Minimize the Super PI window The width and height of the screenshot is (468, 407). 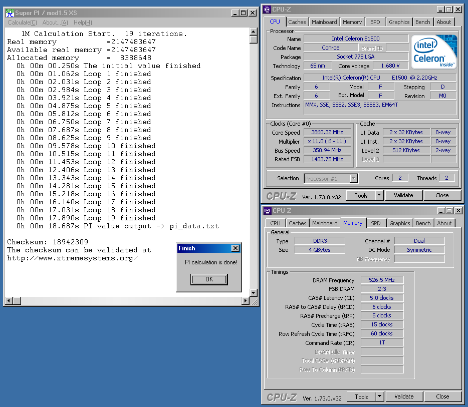point(235,13)
